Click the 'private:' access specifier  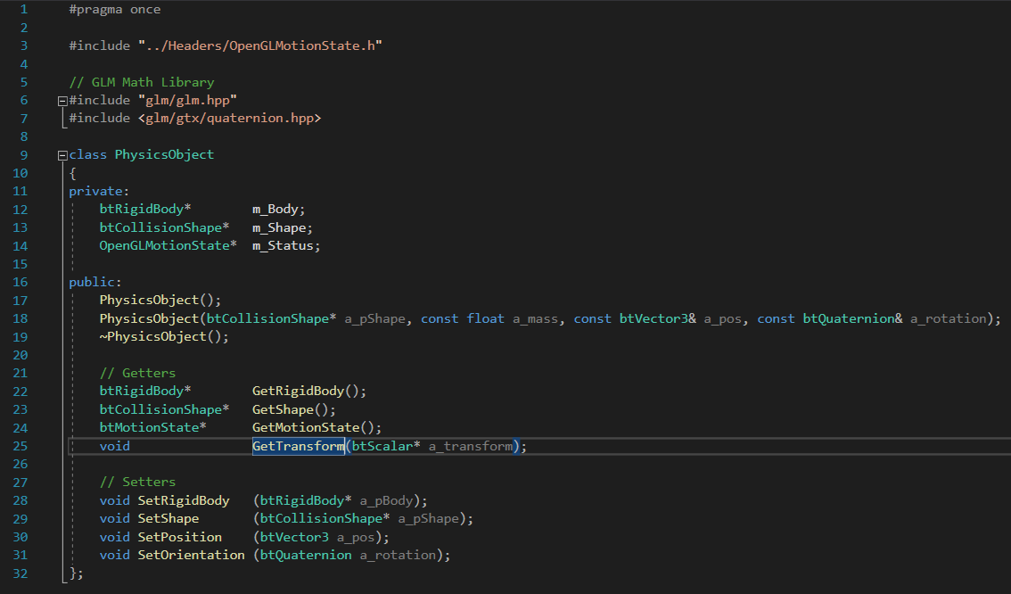tap(99, 191)
